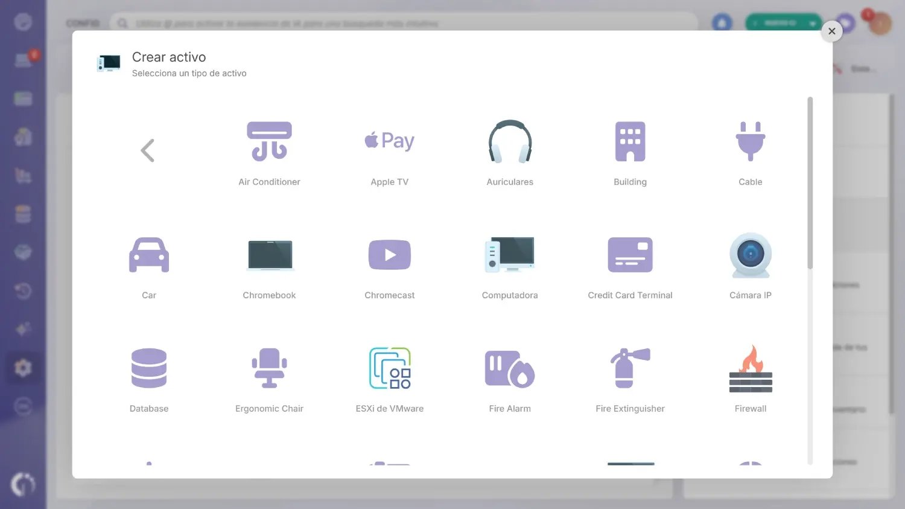Click the 'Car' label

[149, 295]
